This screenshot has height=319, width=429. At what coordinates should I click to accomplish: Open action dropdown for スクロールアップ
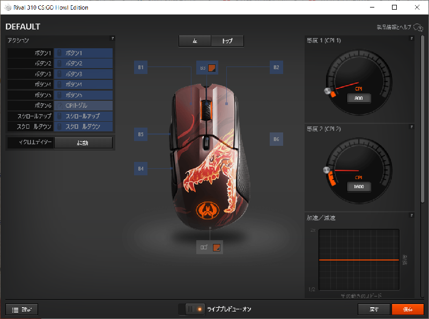point(84,116)
